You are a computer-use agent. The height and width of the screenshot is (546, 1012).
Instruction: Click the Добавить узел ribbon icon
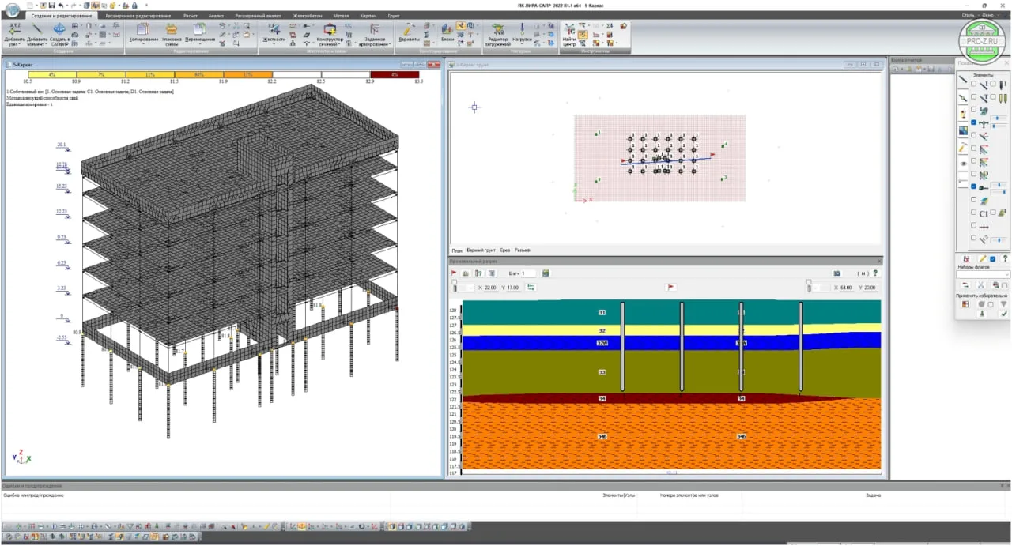click(14, 30)
